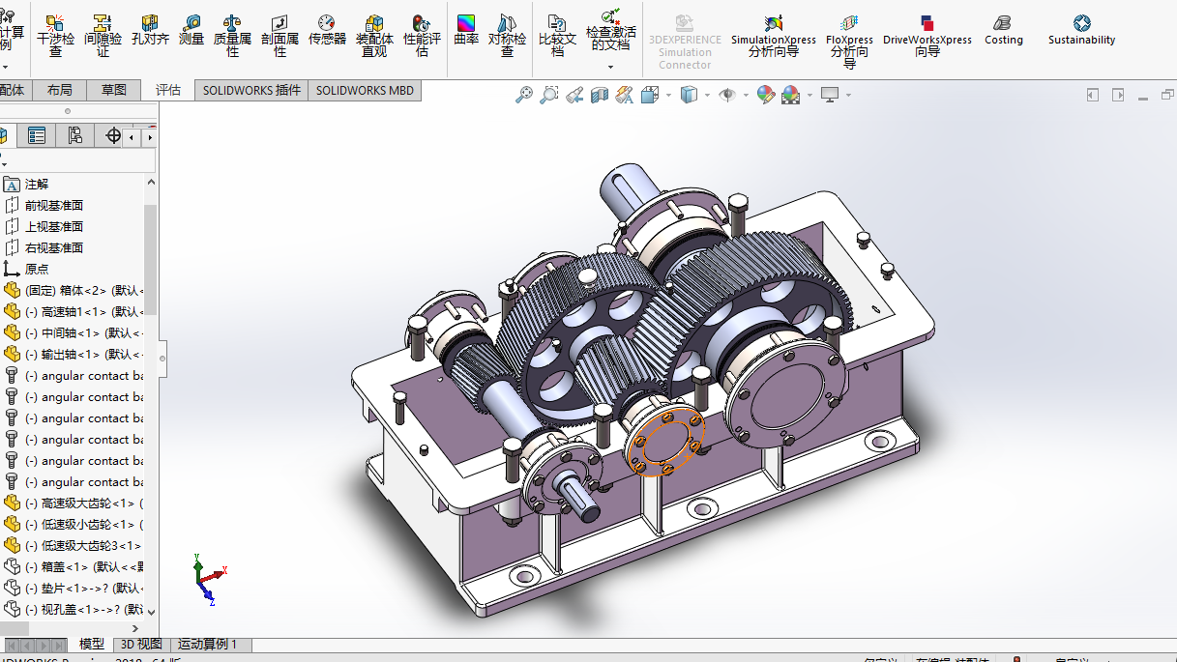Expand the 检查激活的文档 dropdown arrow

click(610, 67)
